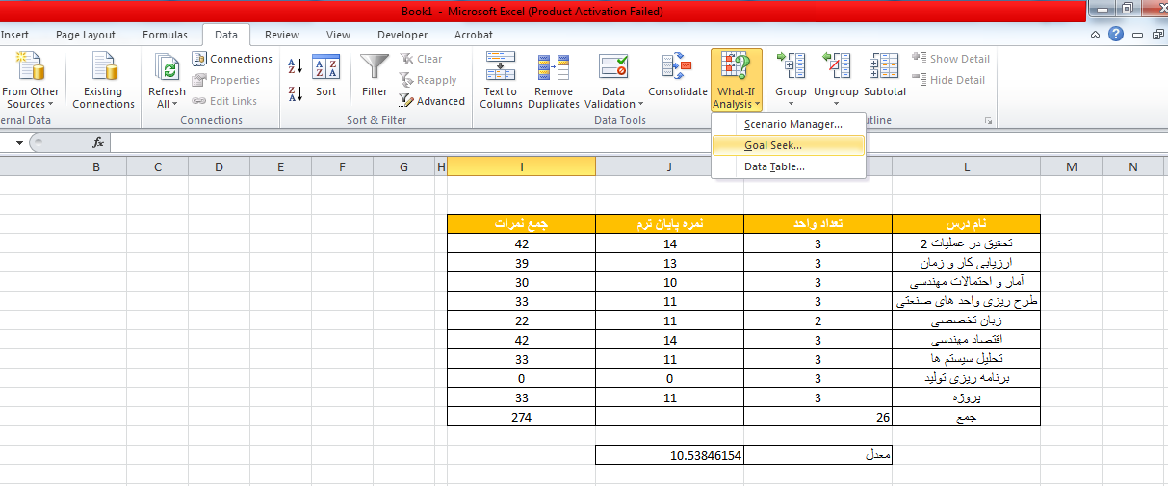Open the View tab
The height and width of the screenshot is (486, 1168).
[x=338, y=35]
